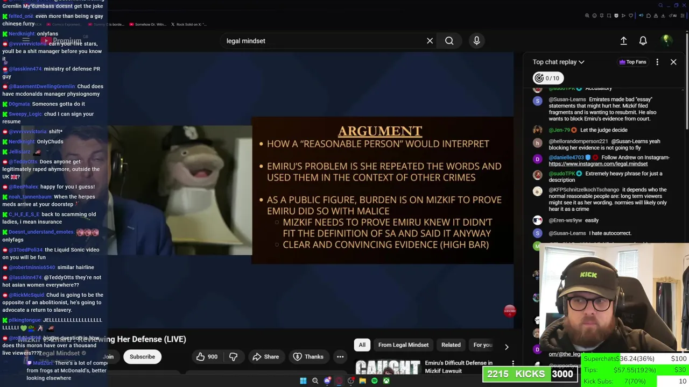
Task: Open the YouTube create upload icon
Action: tap(623, 41)
